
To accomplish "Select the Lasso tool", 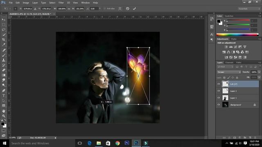I will [4, 30].
